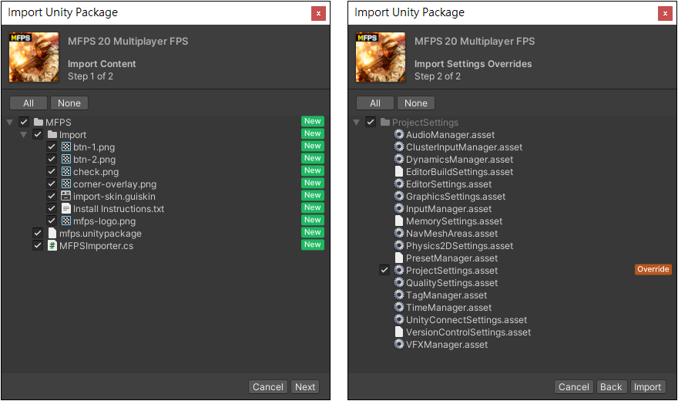Click the EditorBuildSettings.asset file icon
678x401 pixels.
point(399,172)
